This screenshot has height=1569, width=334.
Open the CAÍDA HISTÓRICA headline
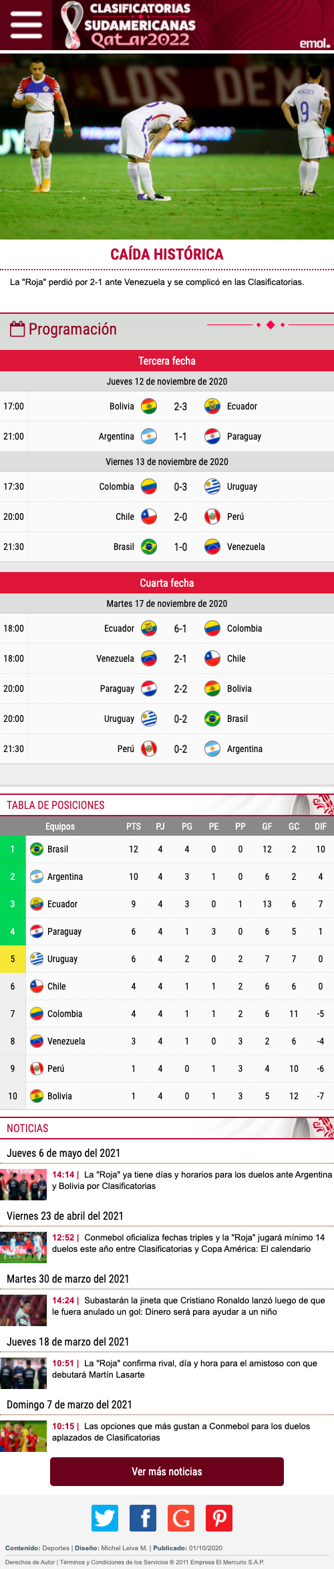[x=167, y=254]
